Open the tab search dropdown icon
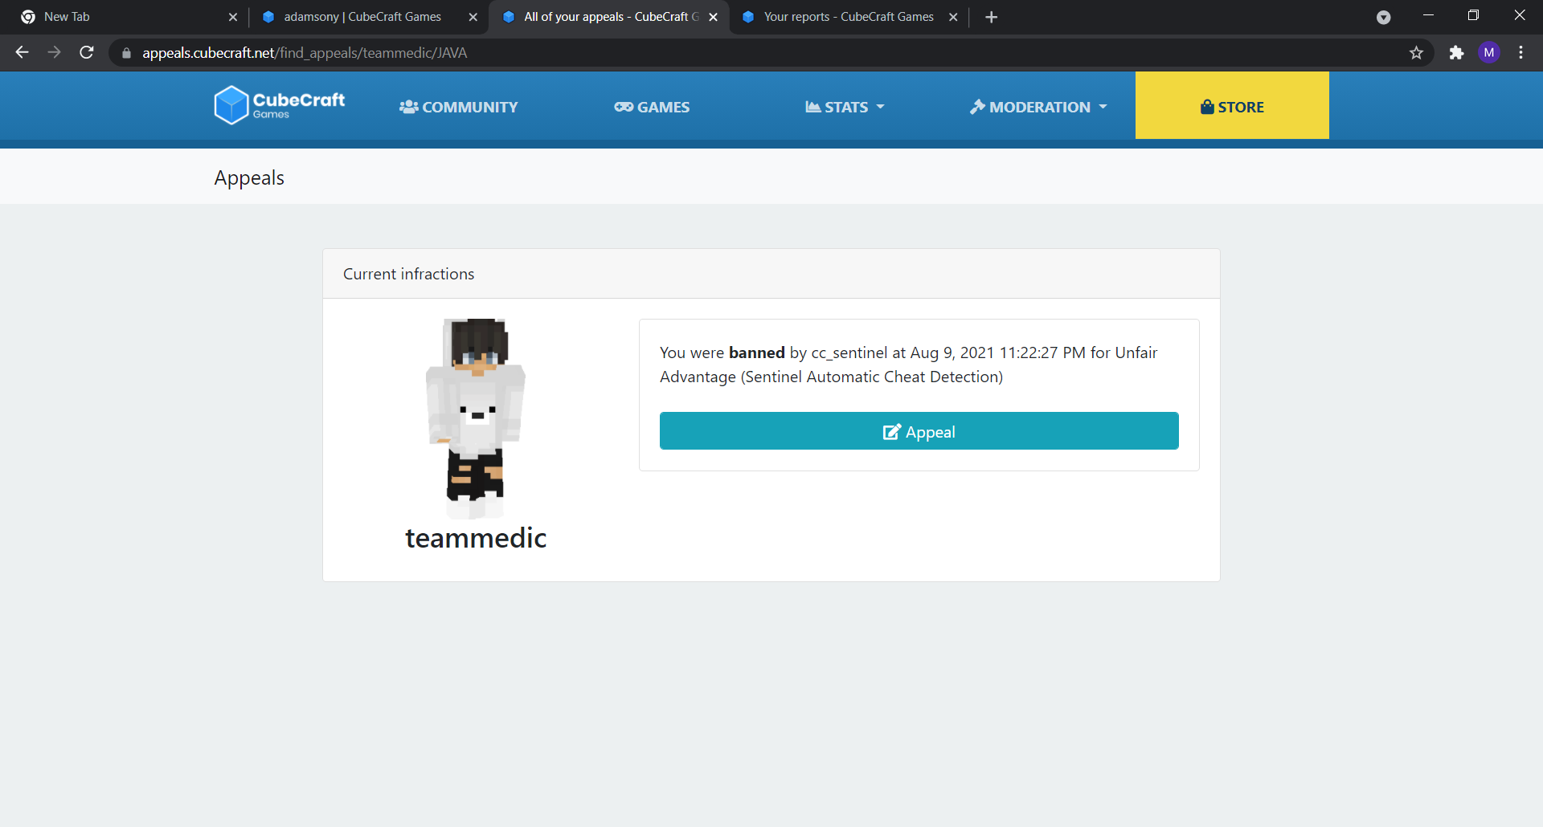The width and height of the screenshot is (1543, 827). pyautogui.click(x=1383, y=18)
